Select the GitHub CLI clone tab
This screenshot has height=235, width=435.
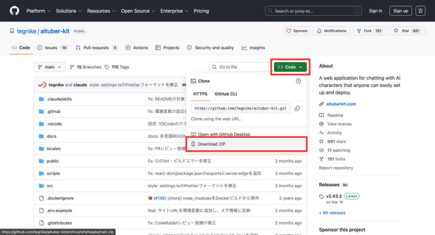pyautogui.click(x=226, y=94)
